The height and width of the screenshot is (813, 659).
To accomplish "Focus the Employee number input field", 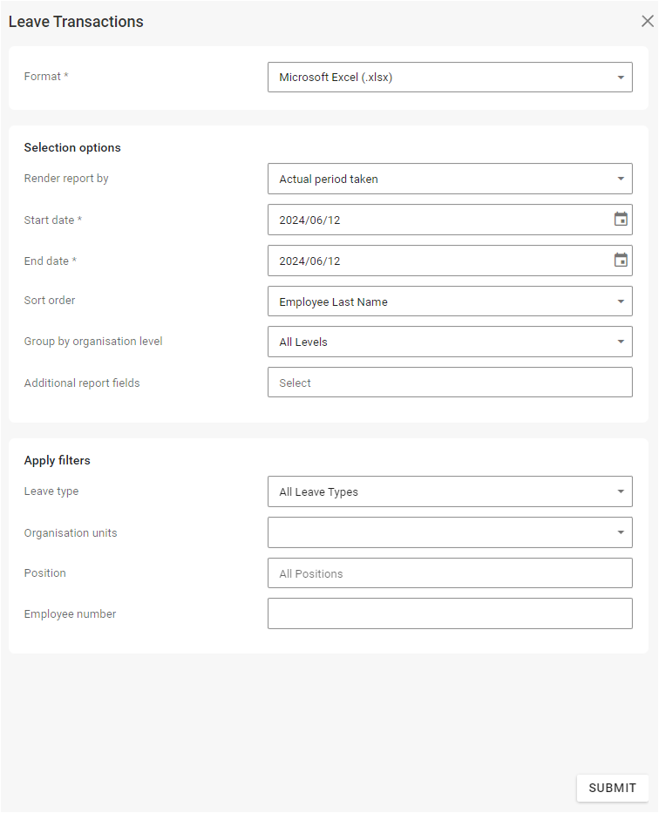I will (449, 613).
